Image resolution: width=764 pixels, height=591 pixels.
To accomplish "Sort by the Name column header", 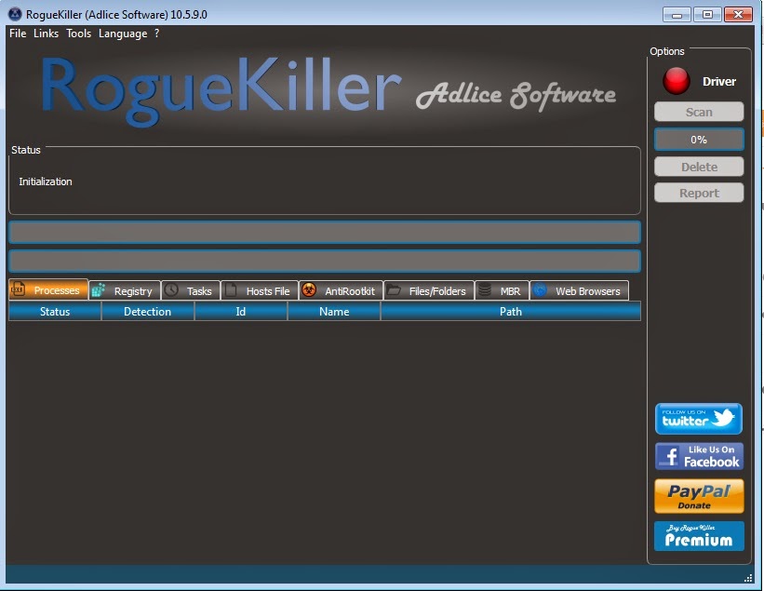I will pos(334,312).
